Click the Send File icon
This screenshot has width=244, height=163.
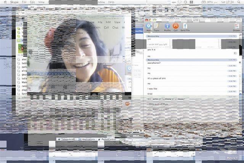tap(185, 27)
